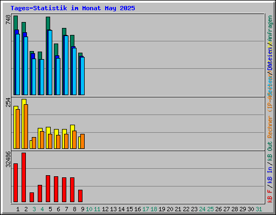276x215 pixels.
Task: Click day label 22 on the x-axis
Action: click(186, 209)
